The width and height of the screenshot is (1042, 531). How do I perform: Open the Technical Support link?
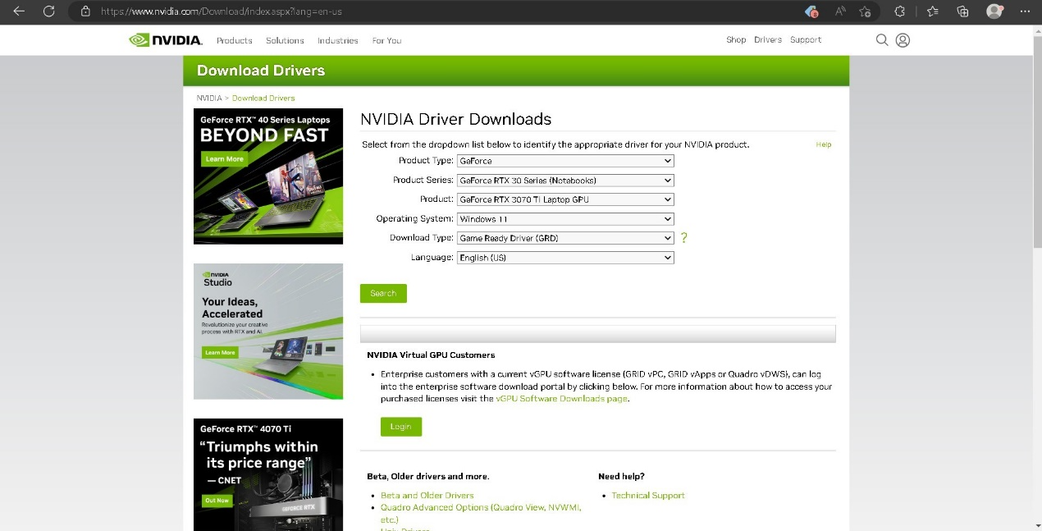pyautogui.click(x=648, y=496)
